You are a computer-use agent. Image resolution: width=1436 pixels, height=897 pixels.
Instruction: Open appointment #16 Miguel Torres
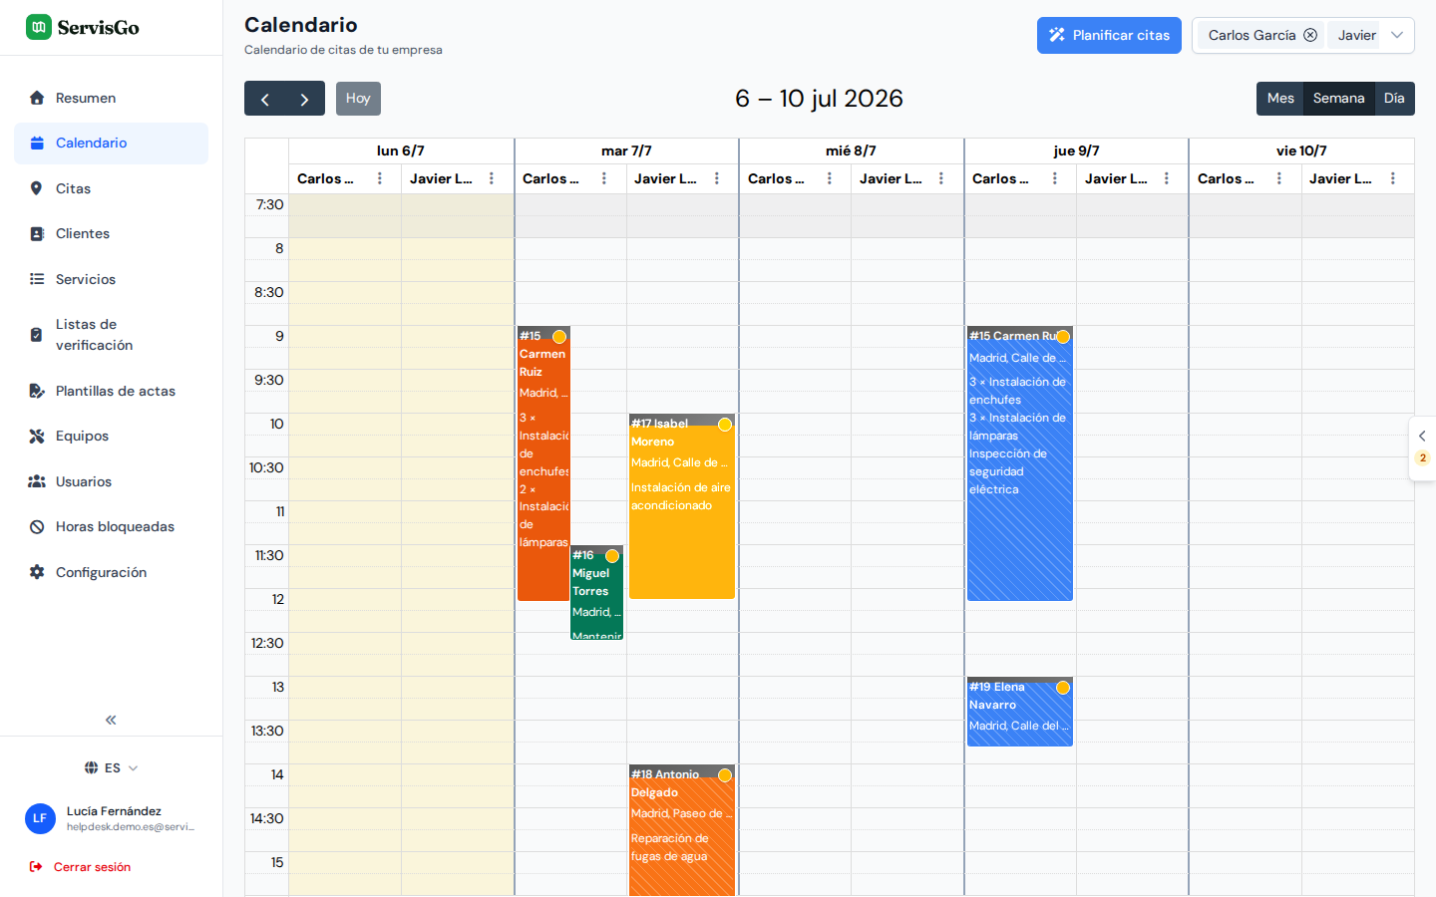click(596, 593)
